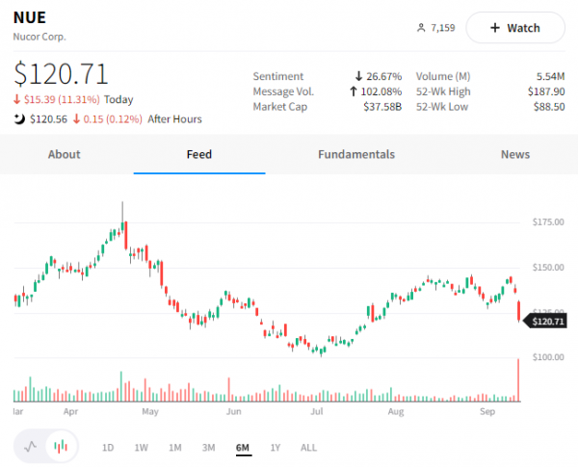Switch to the Feed tab
This screenshot has width=578, height=467.
coord(199,154)
